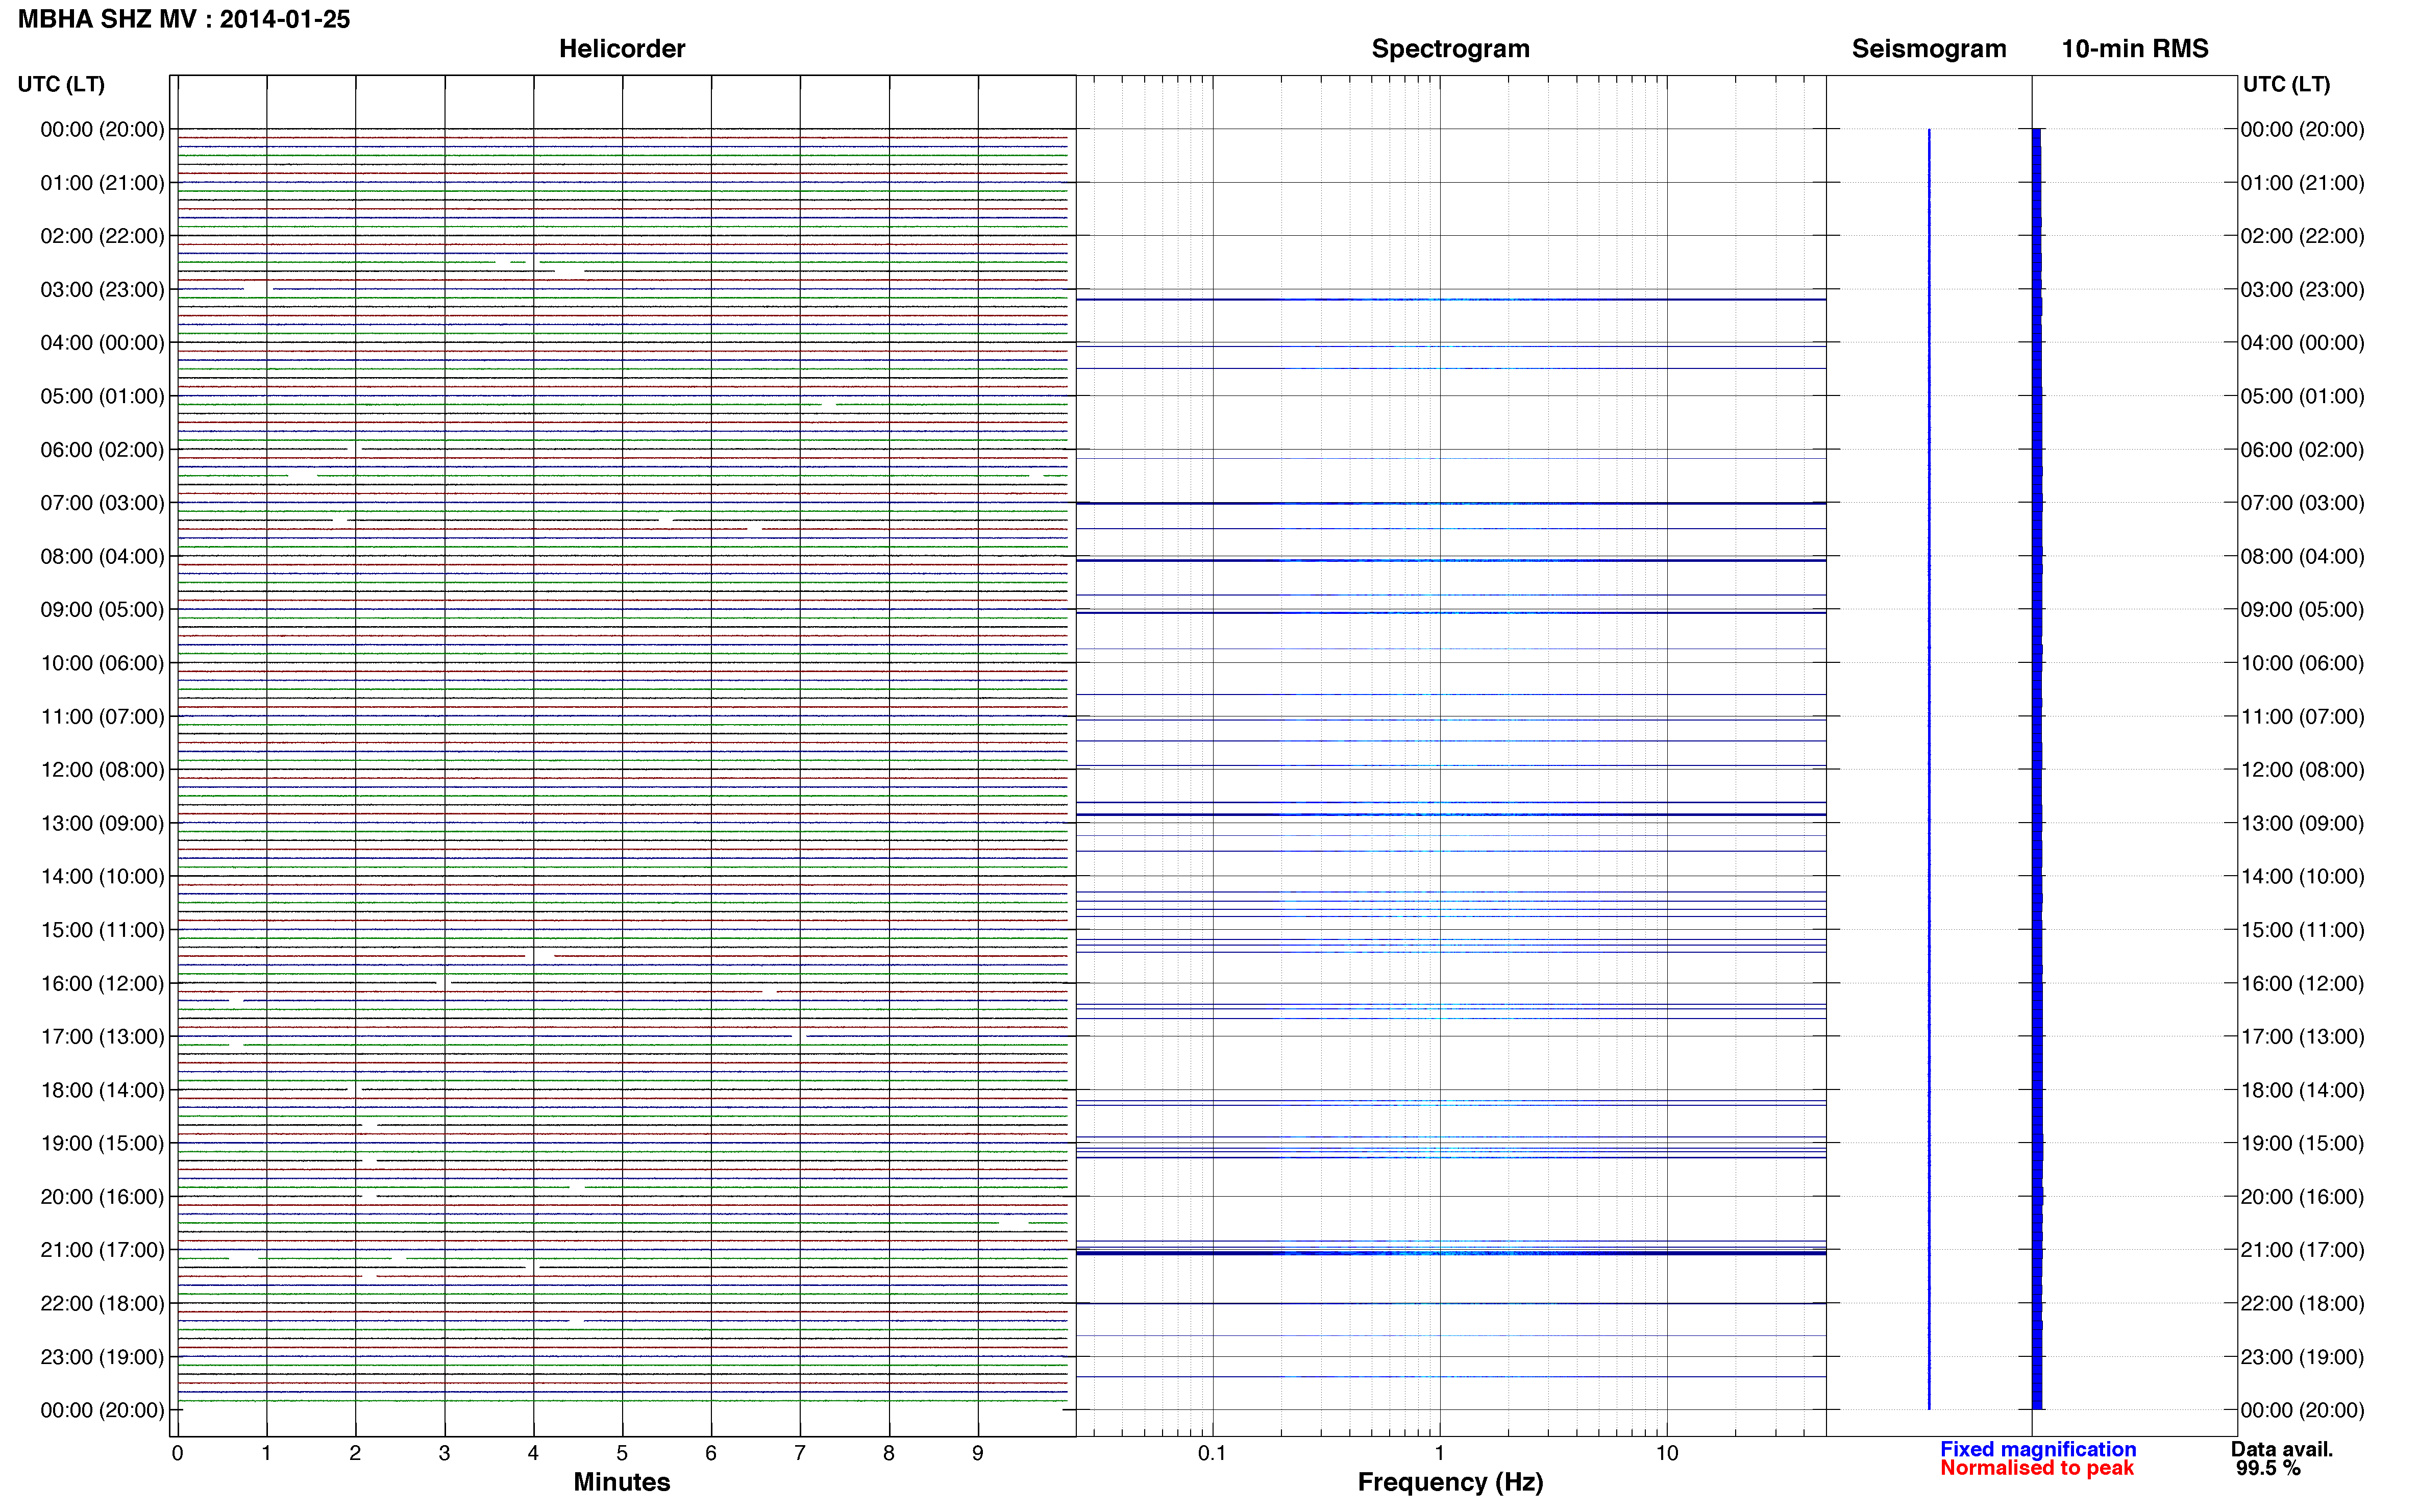Click left-axis time label '12:00 (08:00)'
This screenshot has width=2419, height=1512.
point(102,769)
